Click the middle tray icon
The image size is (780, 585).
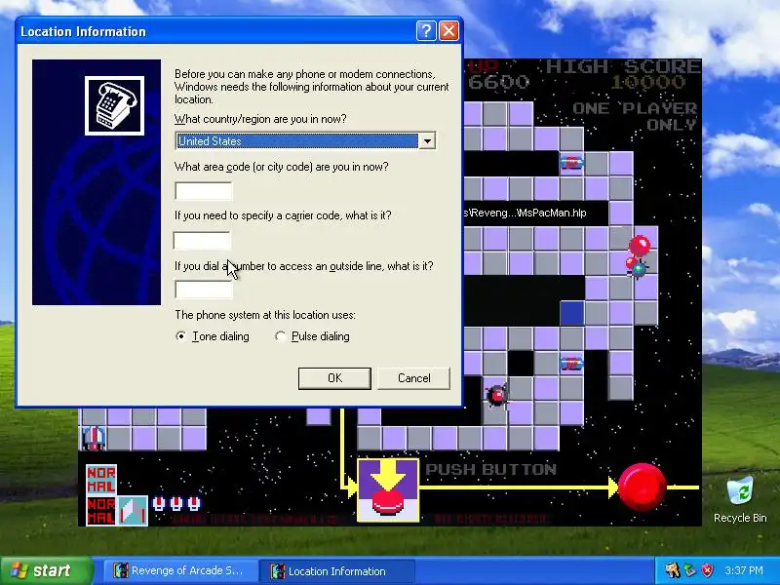click(x=689, y=570)
